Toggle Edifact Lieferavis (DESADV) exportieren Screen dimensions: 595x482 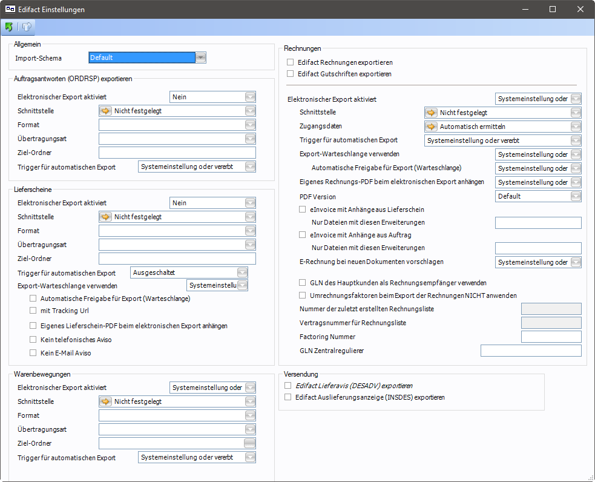pyautogui.click(x=288, y=385)
